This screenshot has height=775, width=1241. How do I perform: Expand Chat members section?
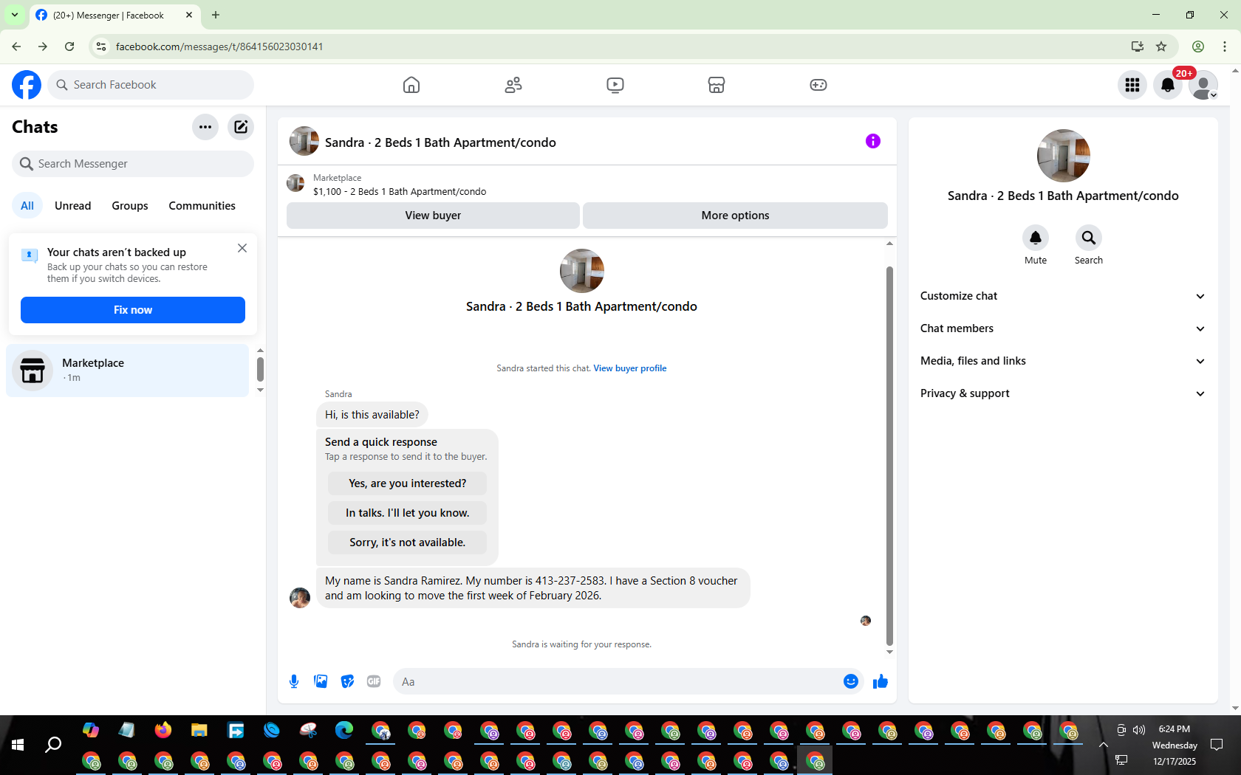click(1063, 328)
